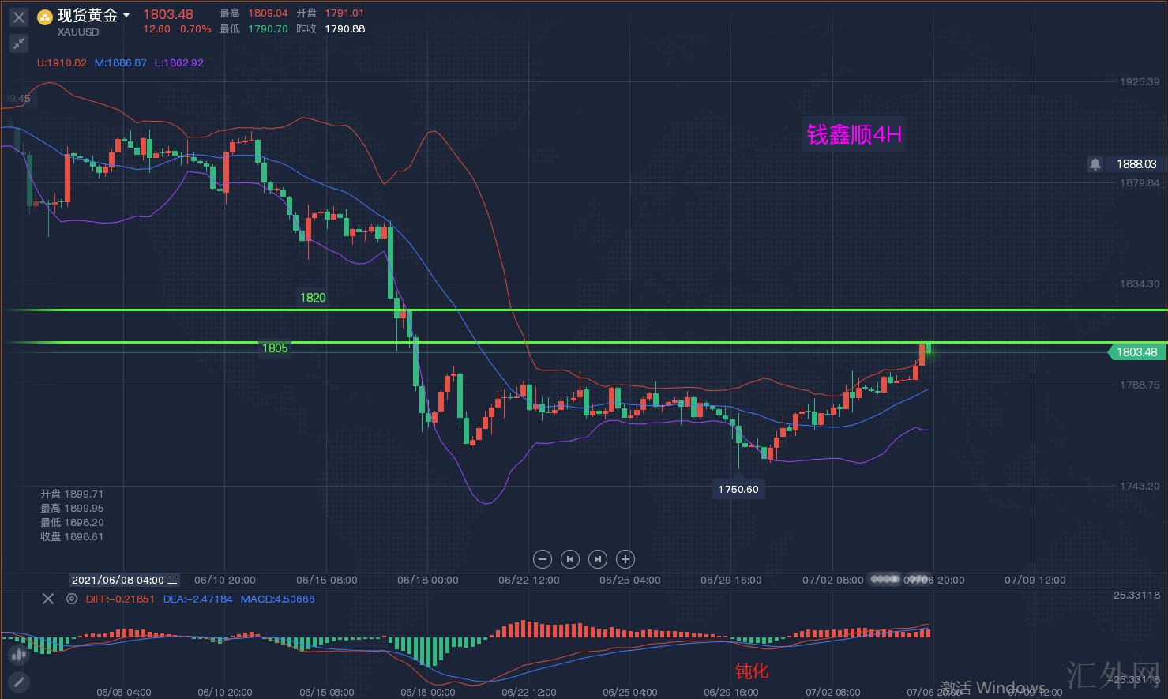Collapse the chart with the shrink arrows icon
Image resolution: width=1168 pixels, height=699 pixels.
(19, 43)
